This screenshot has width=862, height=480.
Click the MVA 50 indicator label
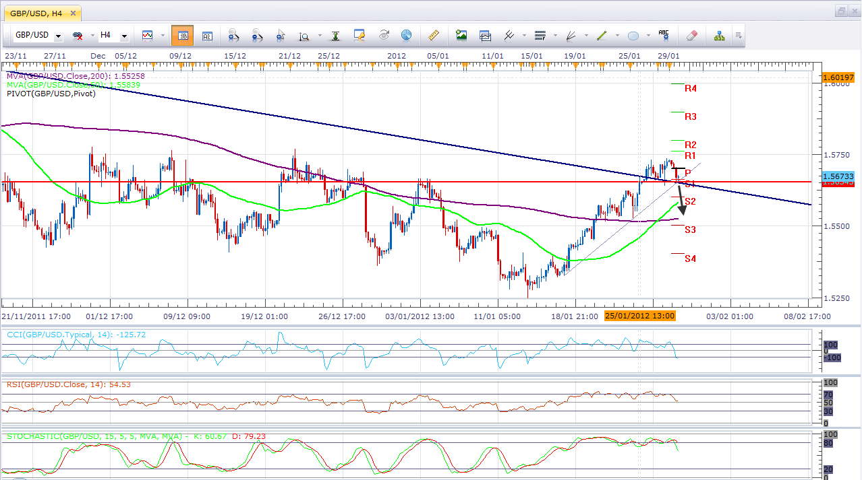click(x=74, y=85)
